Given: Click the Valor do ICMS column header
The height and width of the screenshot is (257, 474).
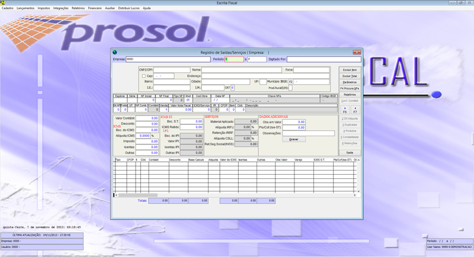Looking at the screenshot, I should pyautogui.click(x=228, y=160).
